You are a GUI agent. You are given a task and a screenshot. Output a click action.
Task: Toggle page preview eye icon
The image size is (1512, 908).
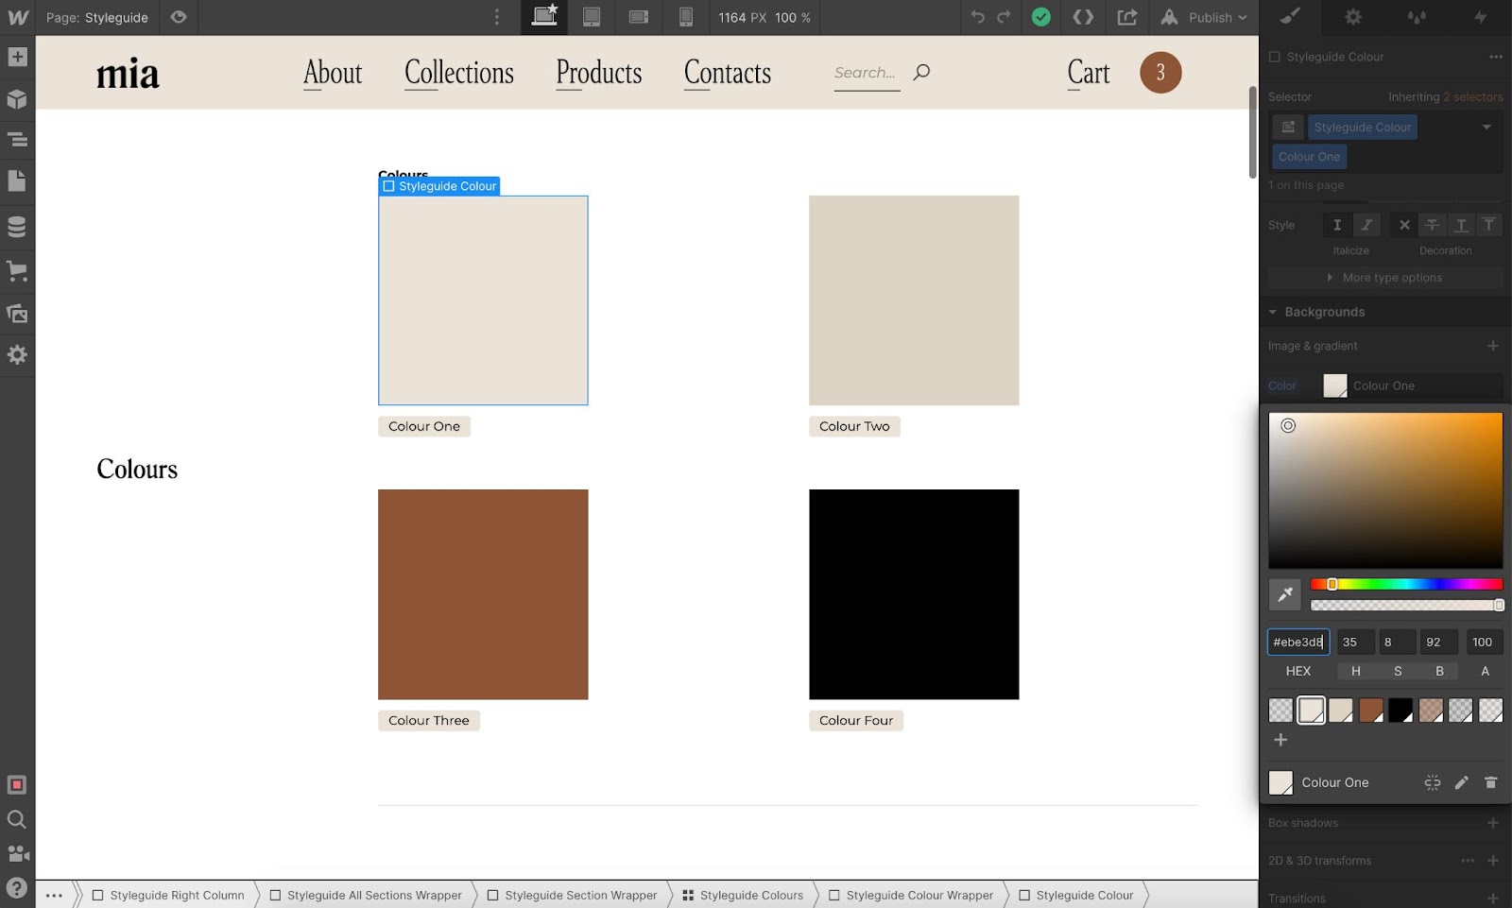click(179, 17)
